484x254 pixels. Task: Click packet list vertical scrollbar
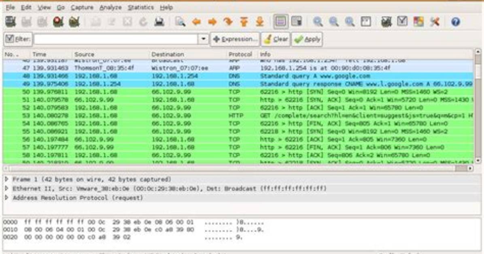tap(478, 106)
